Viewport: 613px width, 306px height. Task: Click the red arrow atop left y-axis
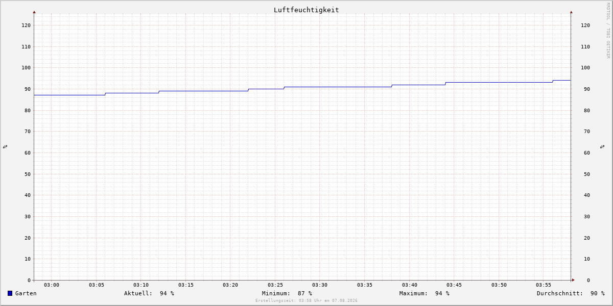(x=34, y=12)
